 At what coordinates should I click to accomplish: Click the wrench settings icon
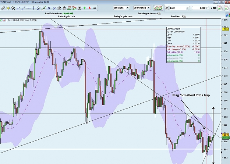click(167, 8)
